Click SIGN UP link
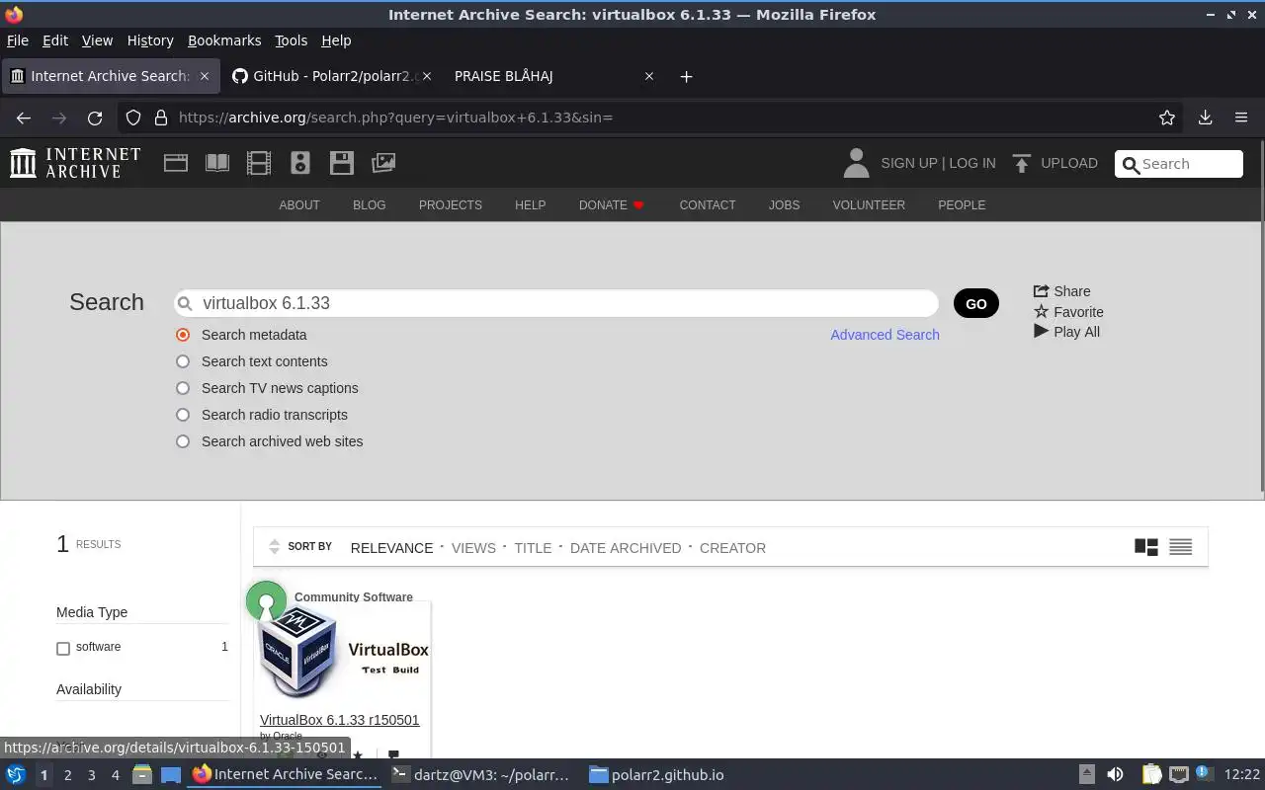This screenshot has width=1265, height=790. 908,163
